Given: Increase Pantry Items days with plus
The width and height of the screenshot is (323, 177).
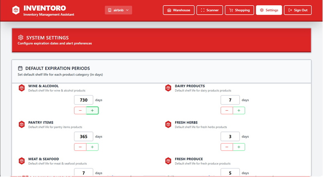Looking at the screenshot, I should point(92,147).
